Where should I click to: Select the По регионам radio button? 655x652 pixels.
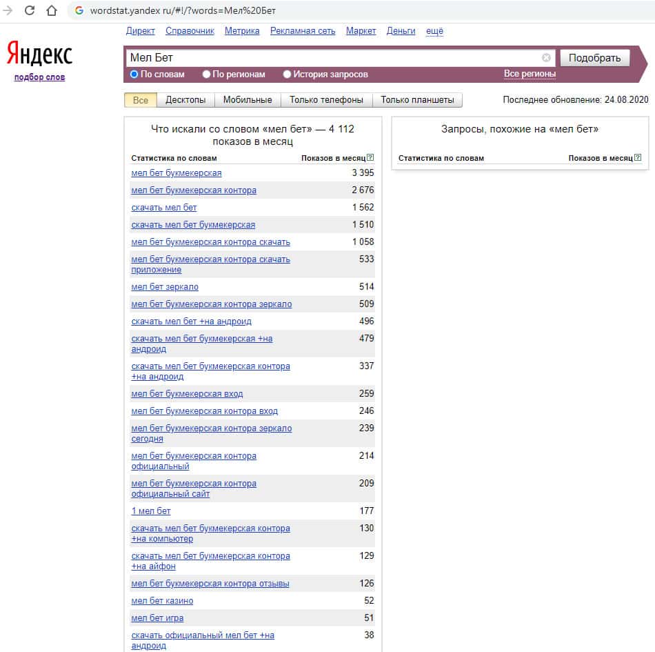[206, 75]
